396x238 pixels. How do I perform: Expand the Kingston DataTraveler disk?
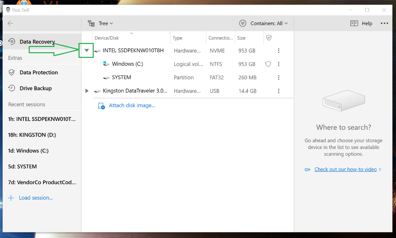[87, 91]
